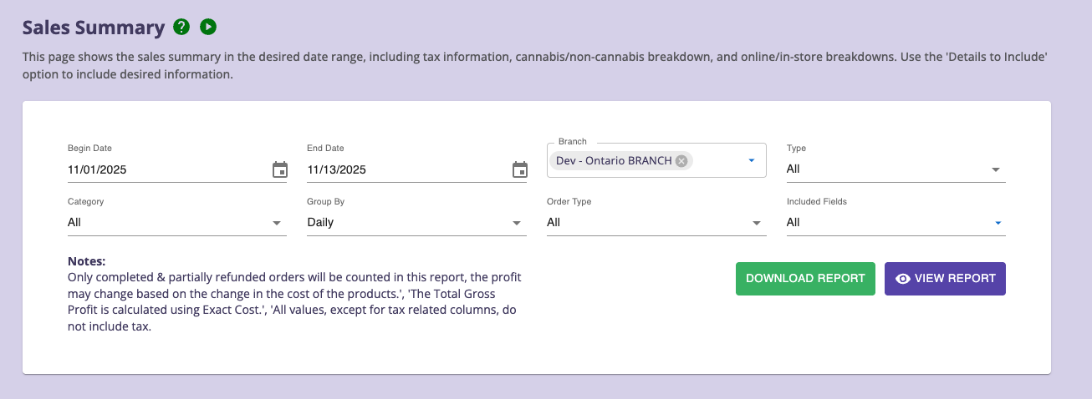Viewport: 1092px width, 399px height.
Task: Click the Sales Summary page heading
Action: click(x=94, y=28)
